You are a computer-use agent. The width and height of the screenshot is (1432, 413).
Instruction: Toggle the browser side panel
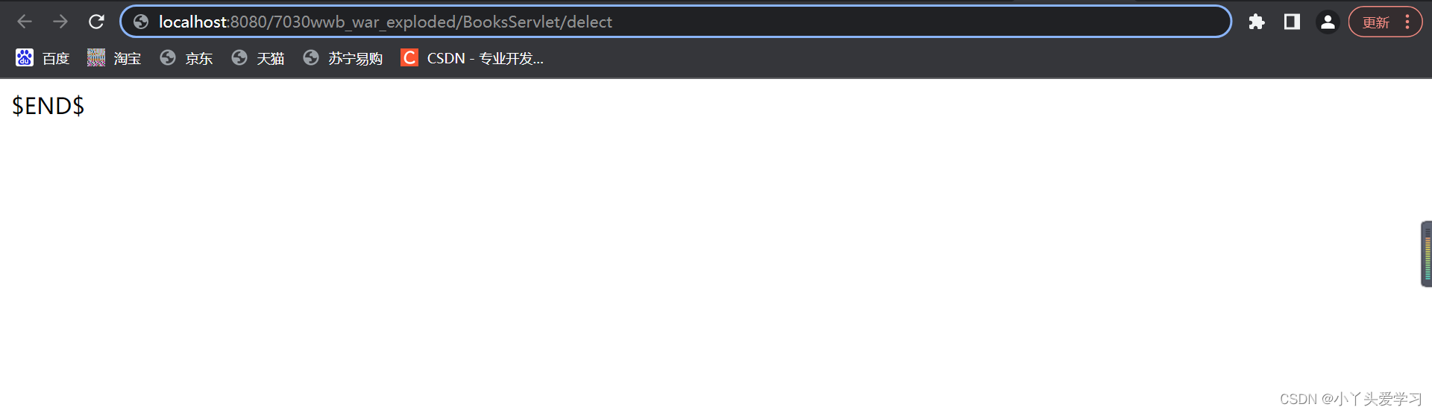(x=1292, y=22)
